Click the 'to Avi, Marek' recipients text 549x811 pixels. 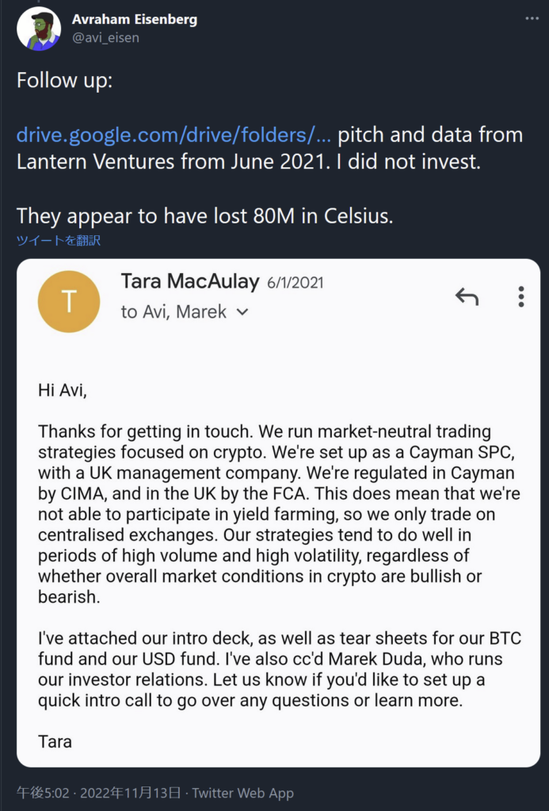[173, 312]
